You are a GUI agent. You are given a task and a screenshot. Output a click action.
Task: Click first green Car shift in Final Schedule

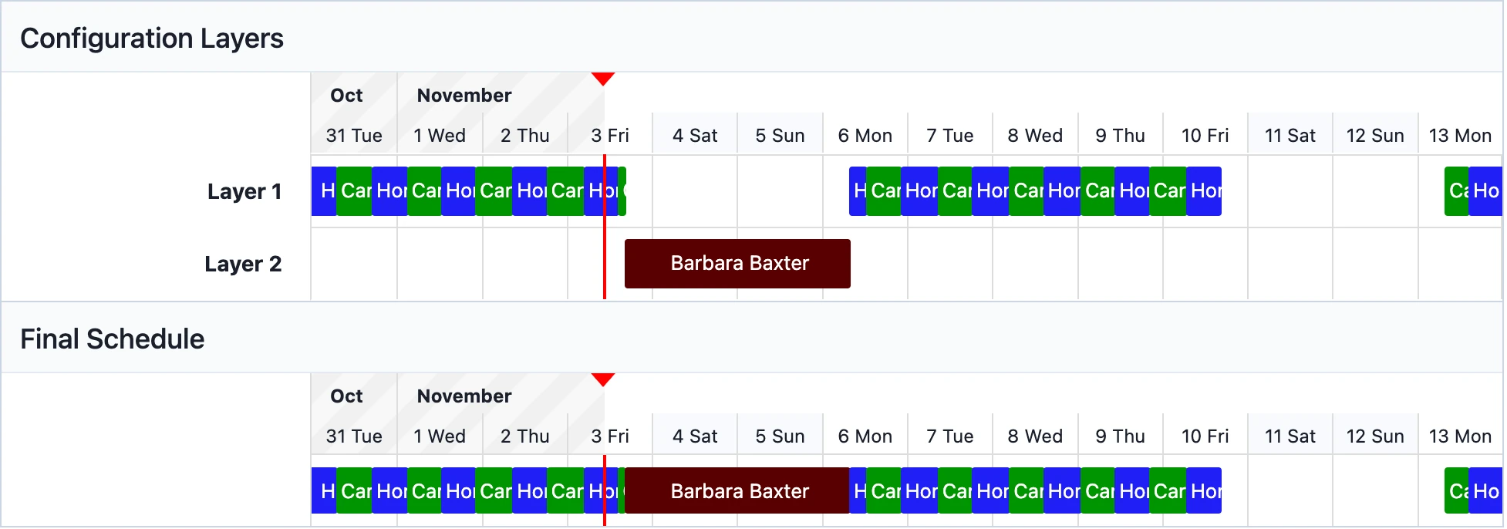(x=355, y=490)
